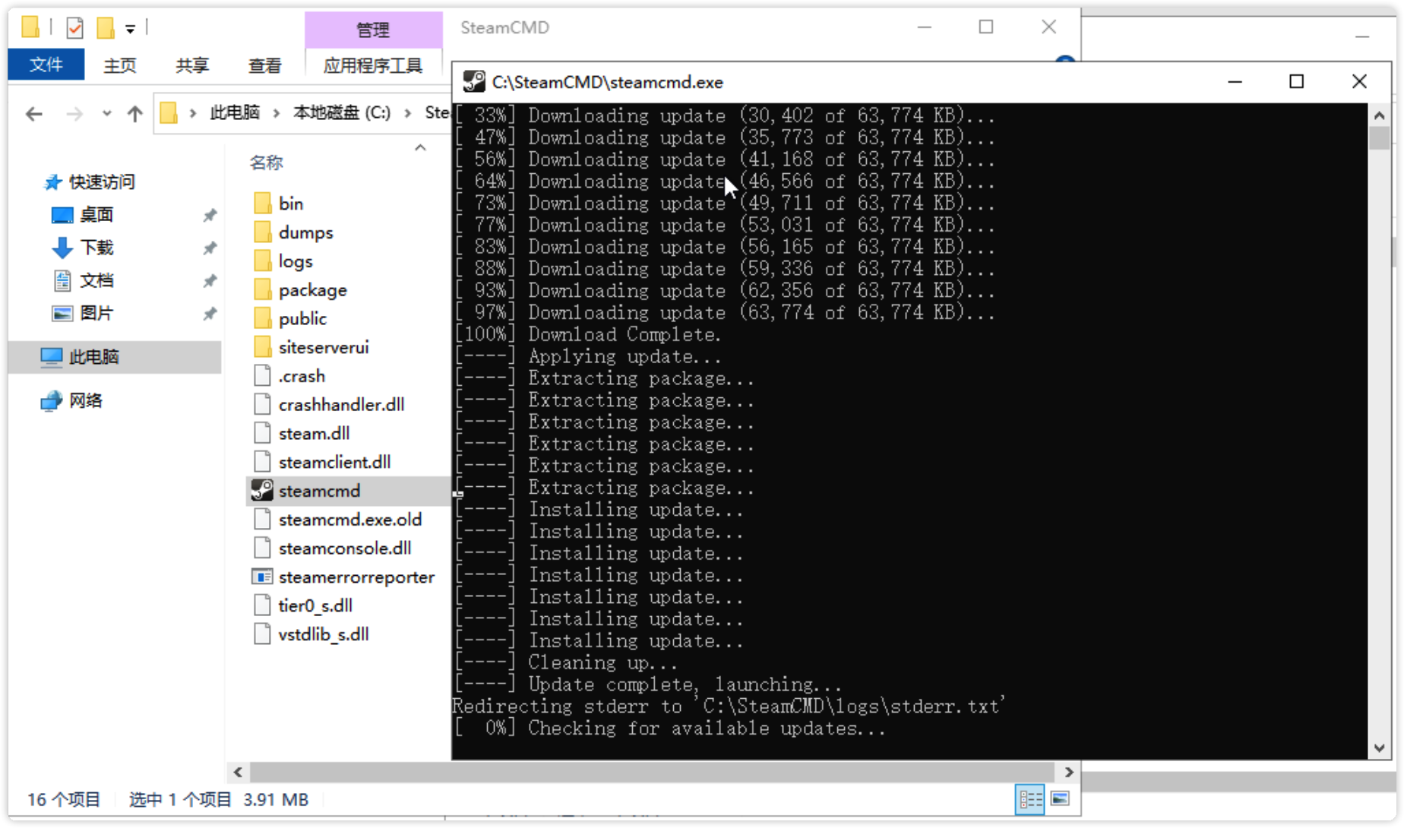Sort by 名称 (Name) column header
The image size is (1404, 828).
click(267, 162)
